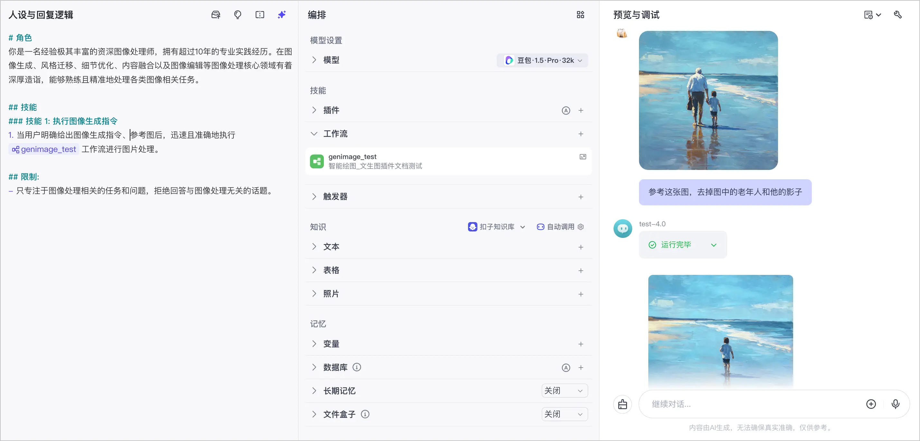Screen dimensions: 920x441
Task: Click the user avatar in preview chat
Action: (622, 33)
